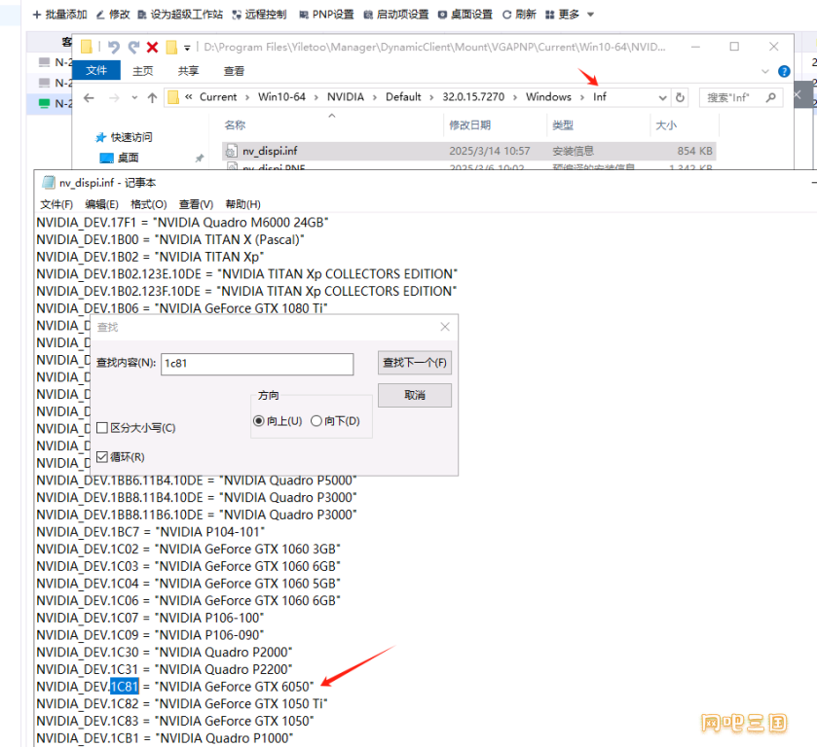Open the recent locations dropdown in Explorer
Screen dimensions: 817x747
click(x=135, y=98)
